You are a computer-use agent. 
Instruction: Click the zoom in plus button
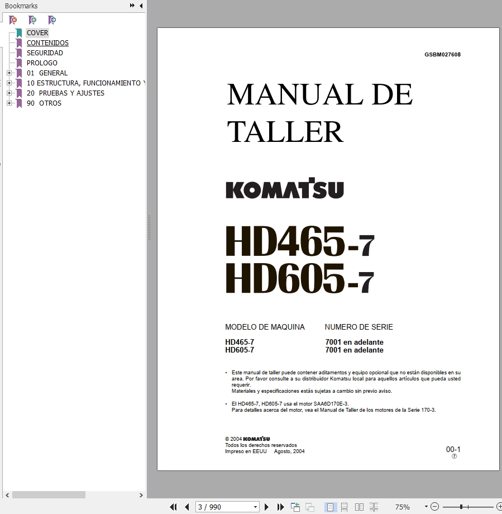point(499,507)
